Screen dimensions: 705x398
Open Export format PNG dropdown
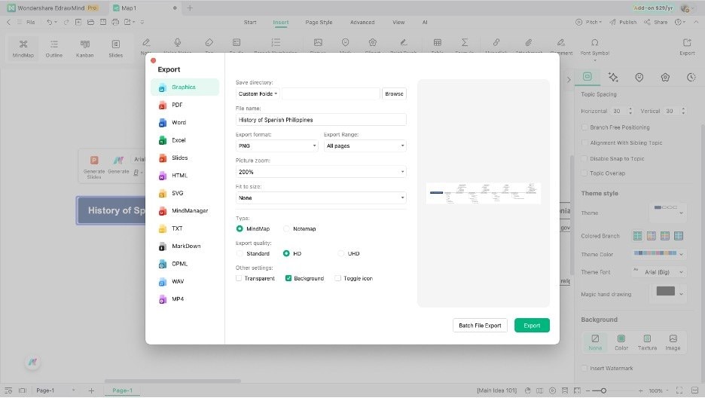pos(276,145)
